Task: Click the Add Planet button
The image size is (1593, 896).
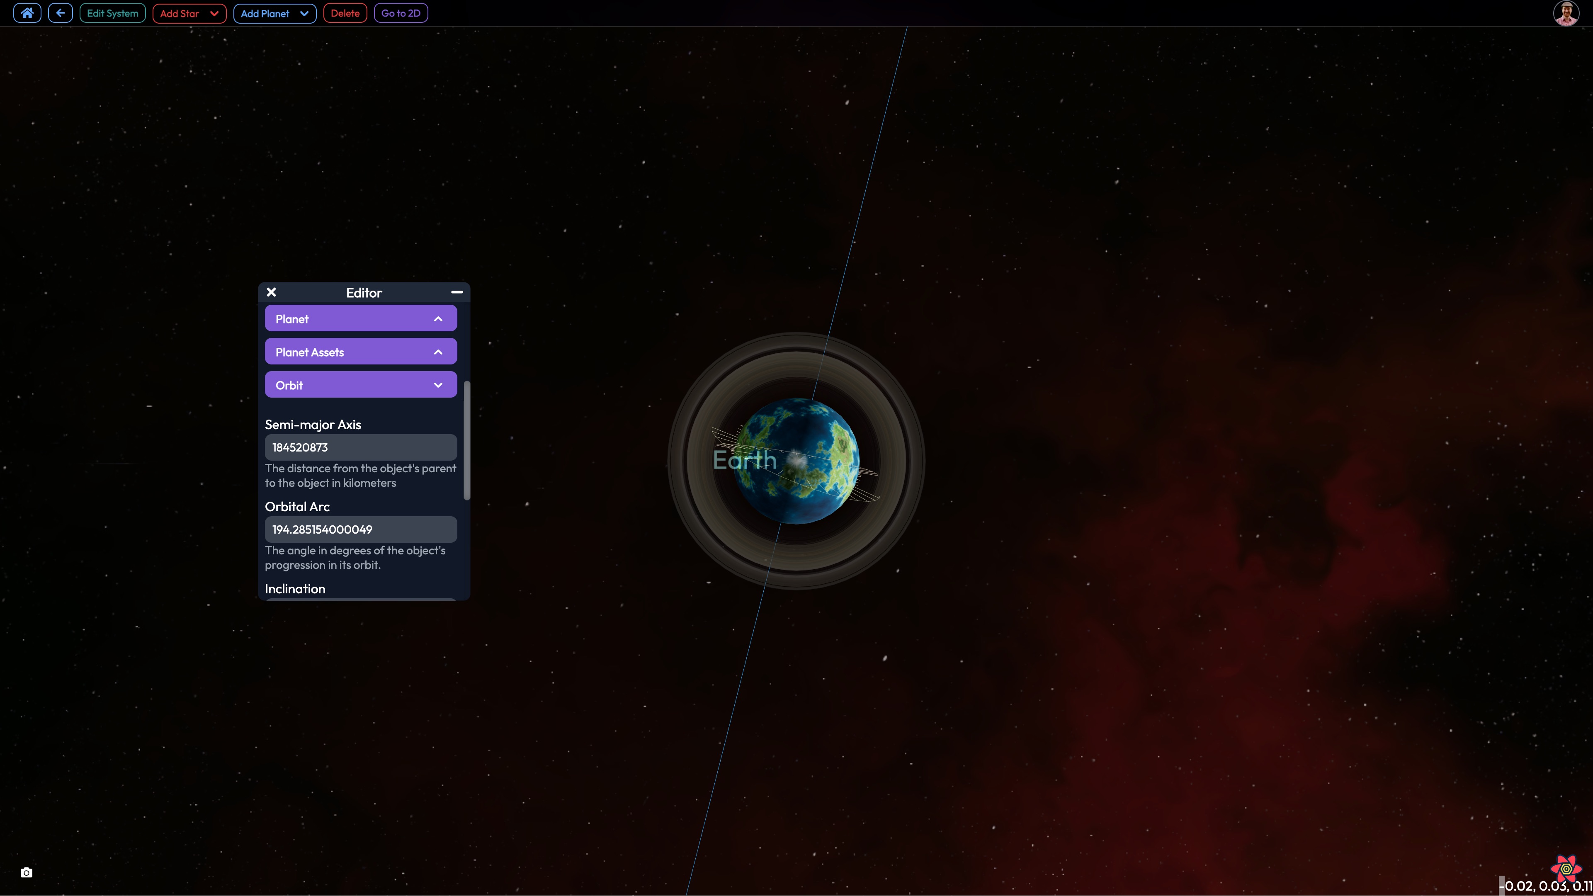Action: [265, 13]
